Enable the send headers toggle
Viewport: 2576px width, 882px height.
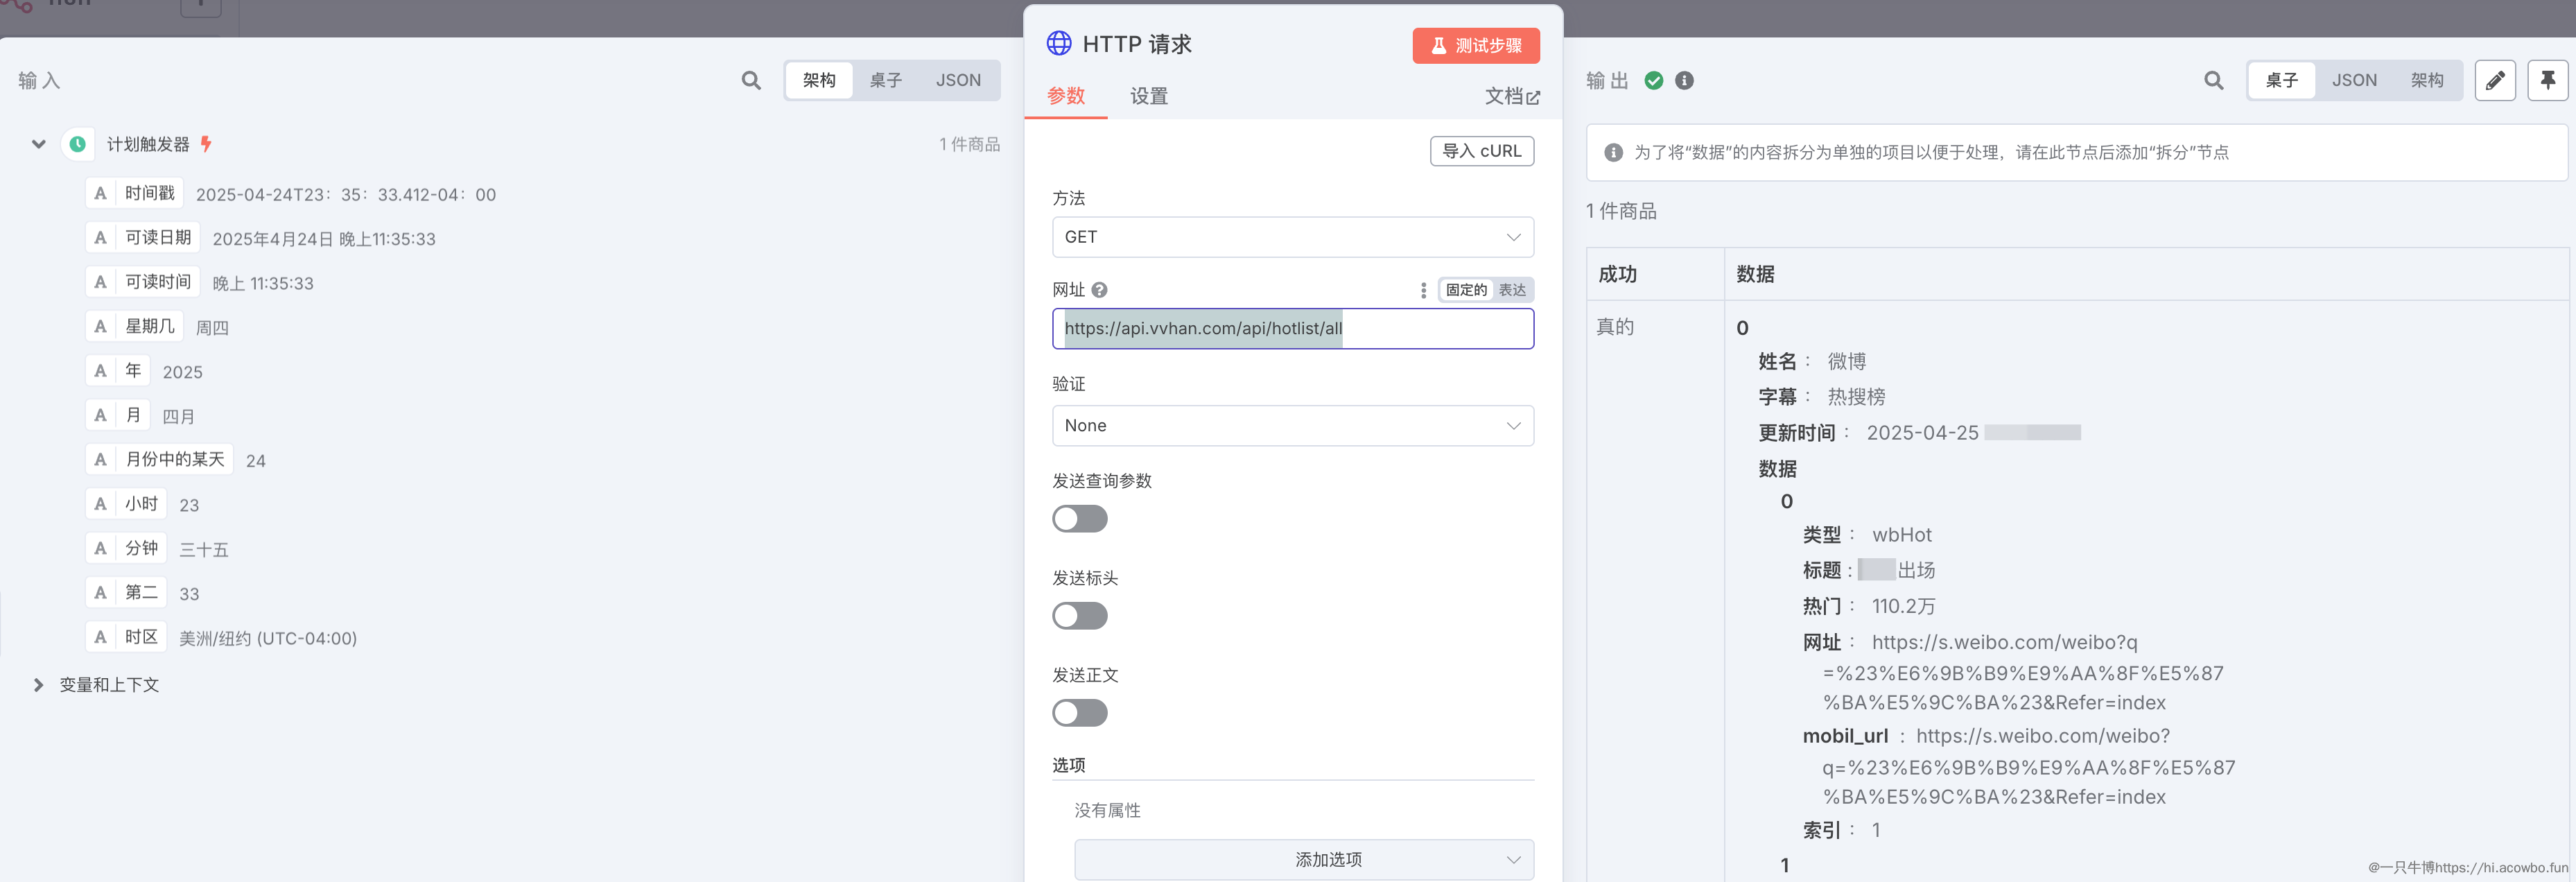click(1079, 616)
